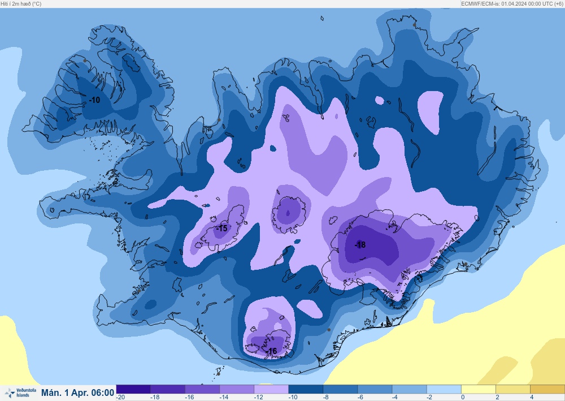Click the Veðurstofa Íslands logo
The width and height of the screenshot is (565, 401).
pyautogui.click(x=20, y=393)
